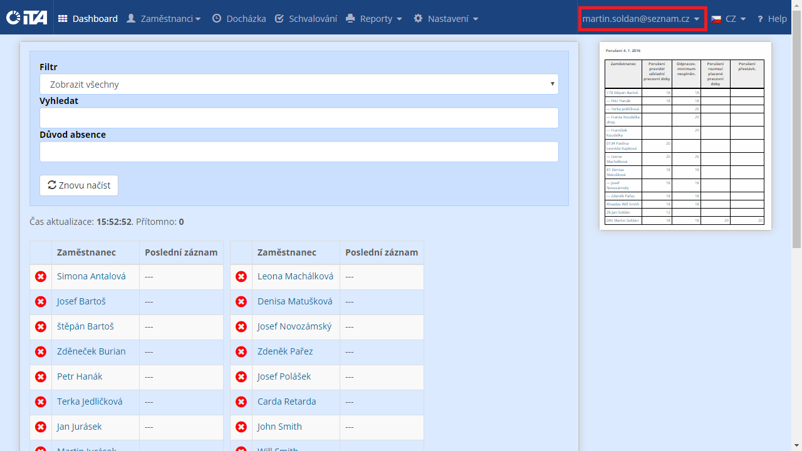Focus the Důvod absence input field

point(299,152)
